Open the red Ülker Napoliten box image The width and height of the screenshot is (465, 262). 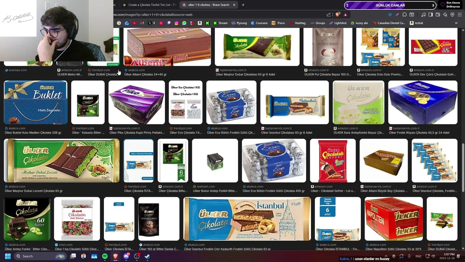click(394, 219)
